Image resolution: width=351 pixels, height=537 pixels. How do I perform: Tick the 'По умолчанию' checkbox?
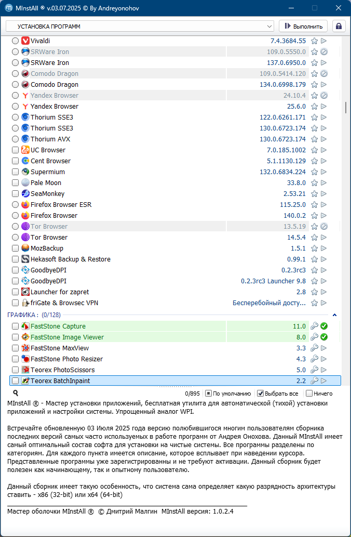point(208,394)
